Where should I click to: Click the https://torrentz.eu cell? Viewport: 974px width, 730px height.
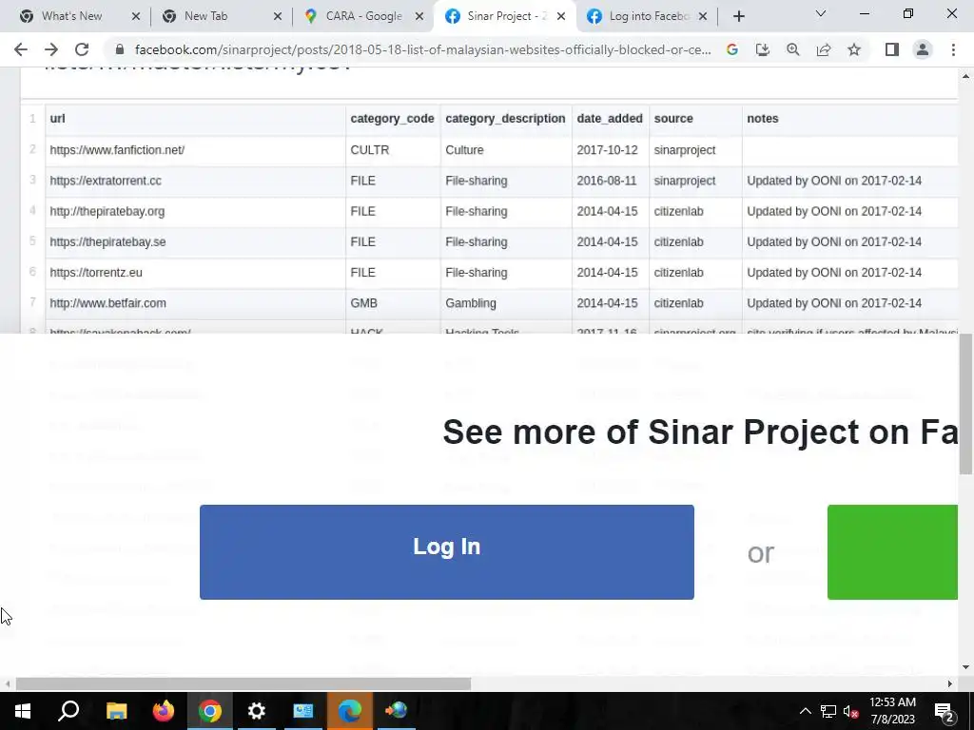[195, 273]
